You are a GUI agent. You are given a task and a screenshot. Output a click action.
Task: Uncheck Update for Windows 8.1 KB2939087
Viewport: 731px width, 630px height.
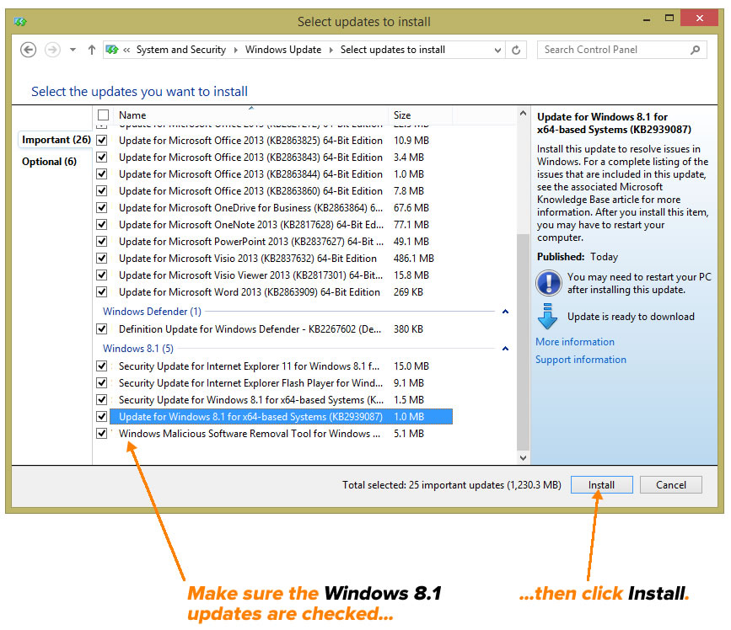102,416
